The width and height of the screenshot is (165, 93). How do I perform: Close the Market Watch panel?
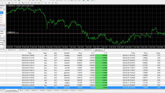[x=5, y=5]
